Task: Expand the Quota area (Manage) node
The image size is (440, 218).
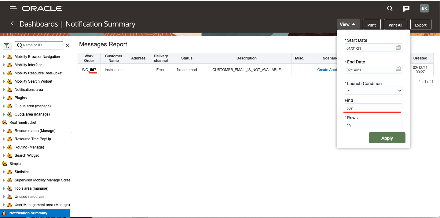Action: tap(4, 114)
